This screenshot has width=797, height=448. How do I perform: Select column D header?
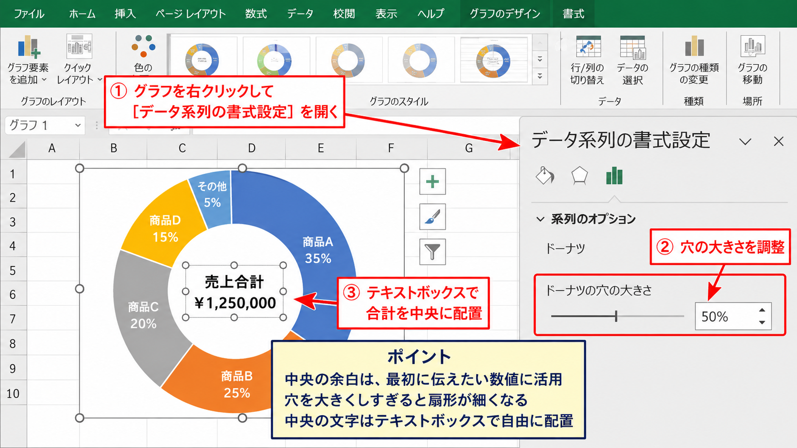tap(251, 149)
